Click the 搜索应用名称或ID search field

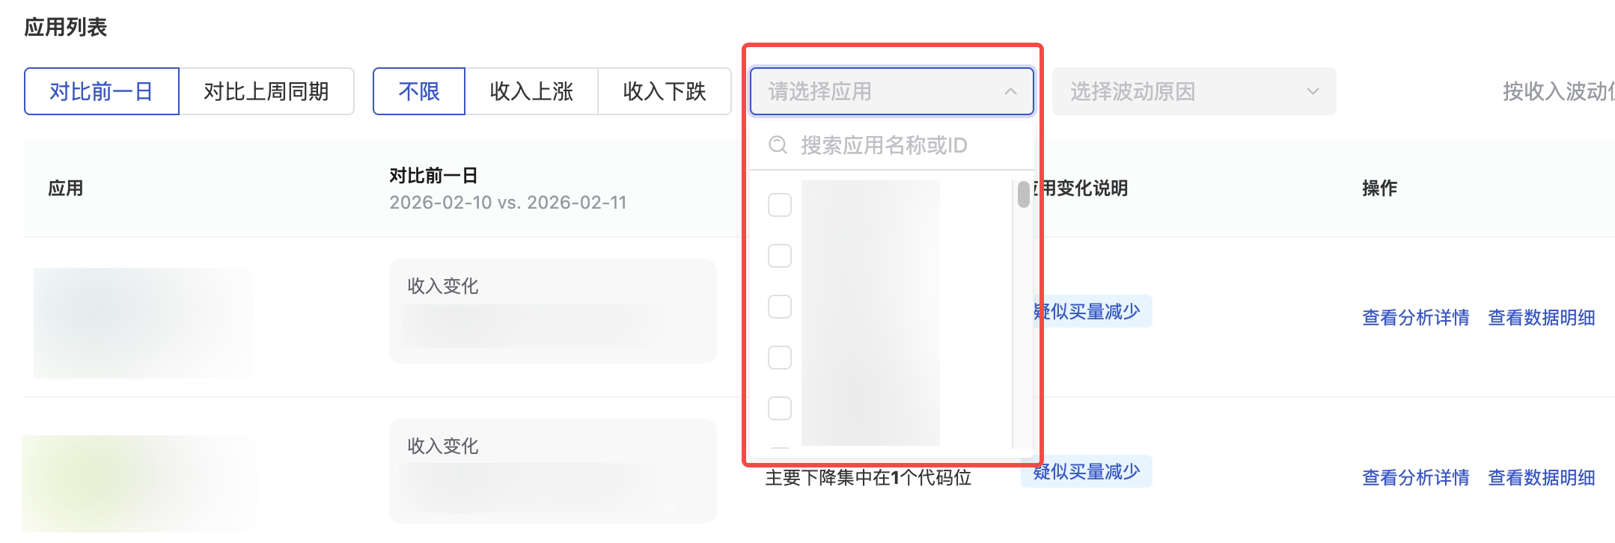[898, 145]
